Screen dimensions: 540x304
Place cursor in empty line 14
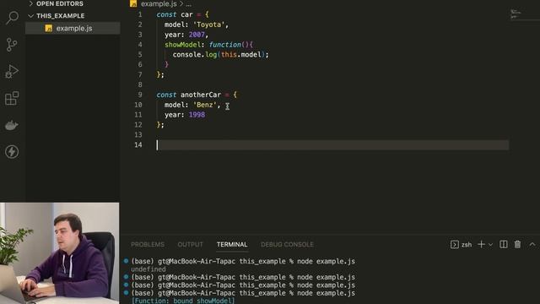pyautogui.click(x=332, y=144)
